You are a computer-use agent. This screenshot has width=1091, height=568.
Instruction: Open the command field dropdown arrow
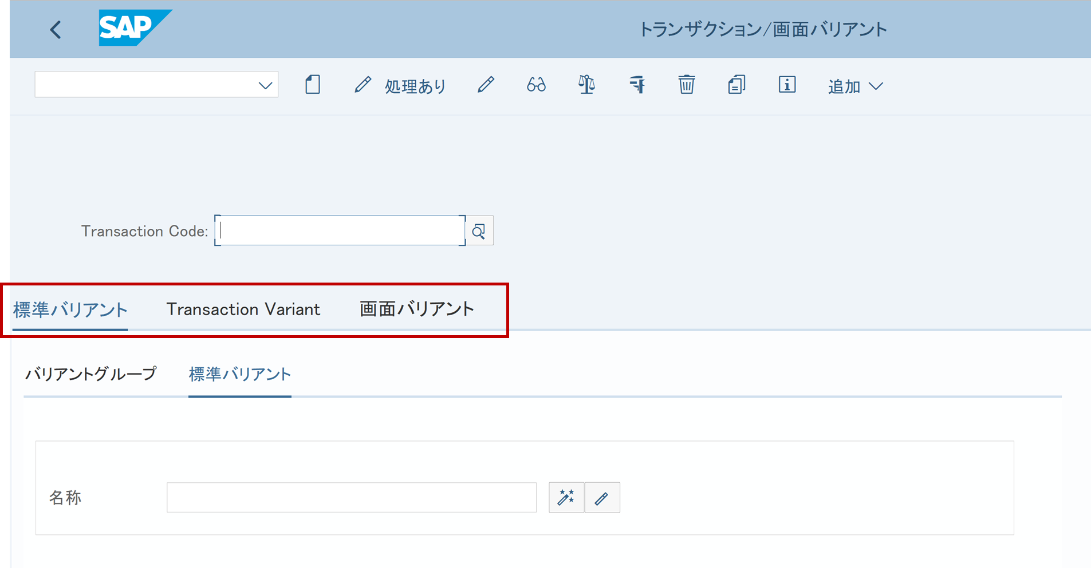265,86
